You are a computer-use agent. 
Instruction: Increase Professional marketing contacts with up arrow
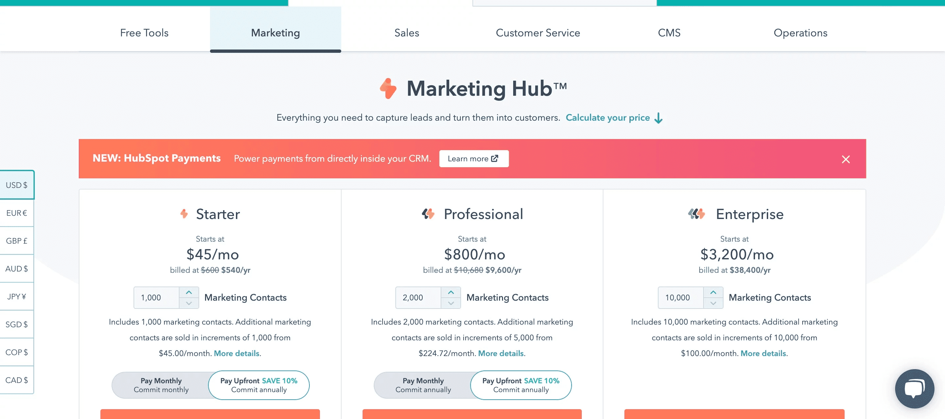pyautogui.click(x=451, y=292)
